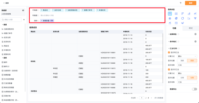
Task: Select the China map chart icon
Action: 183,23
